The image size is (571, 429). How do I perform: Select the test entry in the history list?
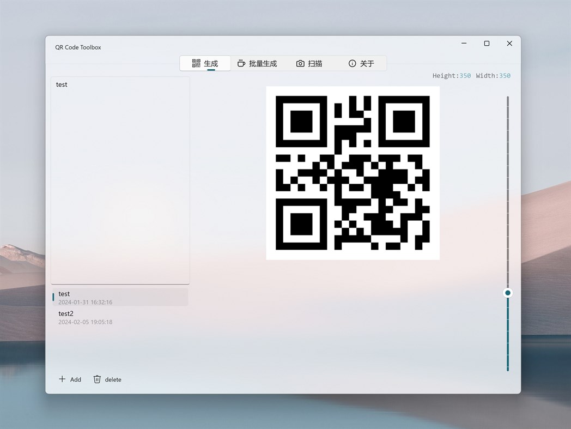pos(120,297)
